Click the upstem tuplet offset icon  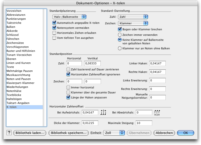coord(103,112)
